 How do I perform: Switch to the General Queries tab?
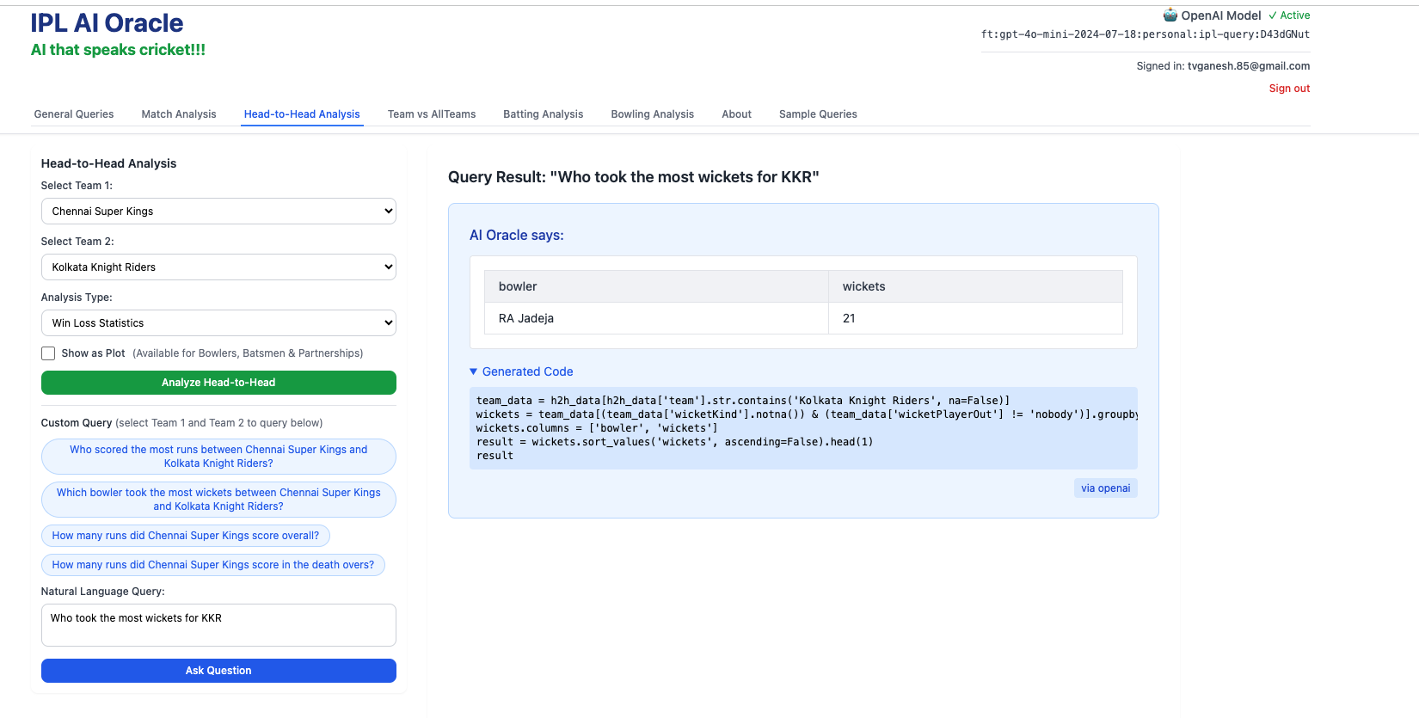coord(74,114)
